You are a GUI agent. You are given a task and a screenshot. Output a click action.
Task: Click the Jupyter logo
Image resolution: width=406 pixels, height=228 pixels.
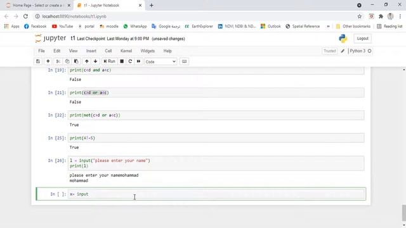coord(51,38)
